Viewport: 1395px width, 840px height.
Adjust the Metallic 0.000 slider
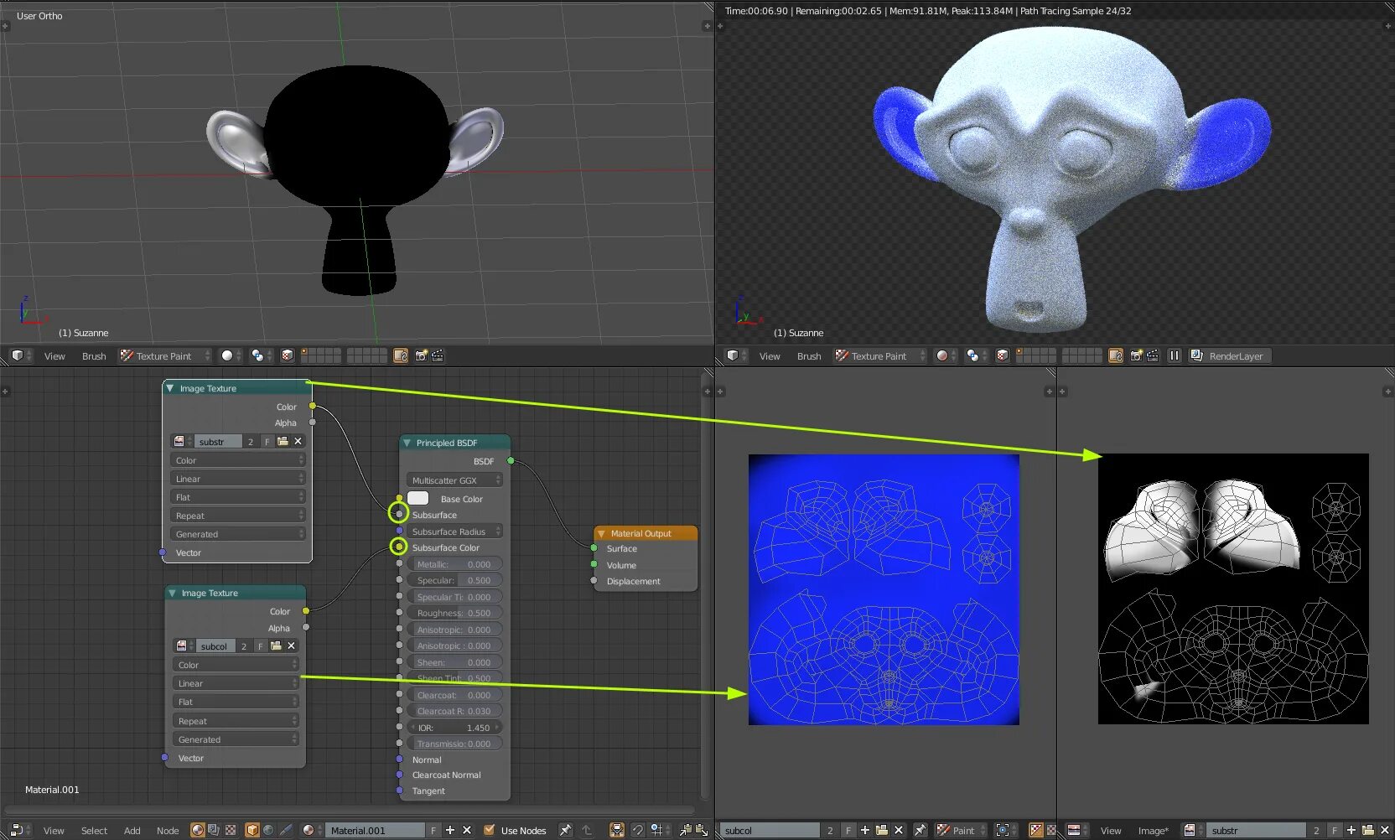click(x=454, y=564)
